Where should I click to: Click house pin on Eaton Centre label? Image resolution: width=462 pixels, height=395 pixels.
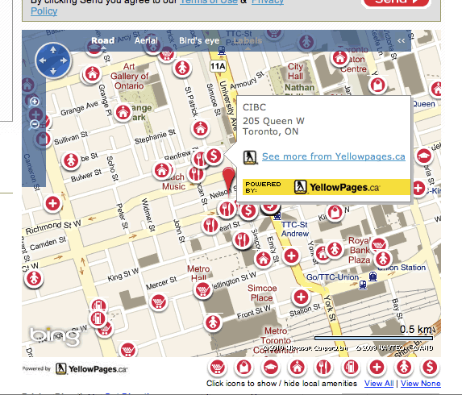click(339, 58)
